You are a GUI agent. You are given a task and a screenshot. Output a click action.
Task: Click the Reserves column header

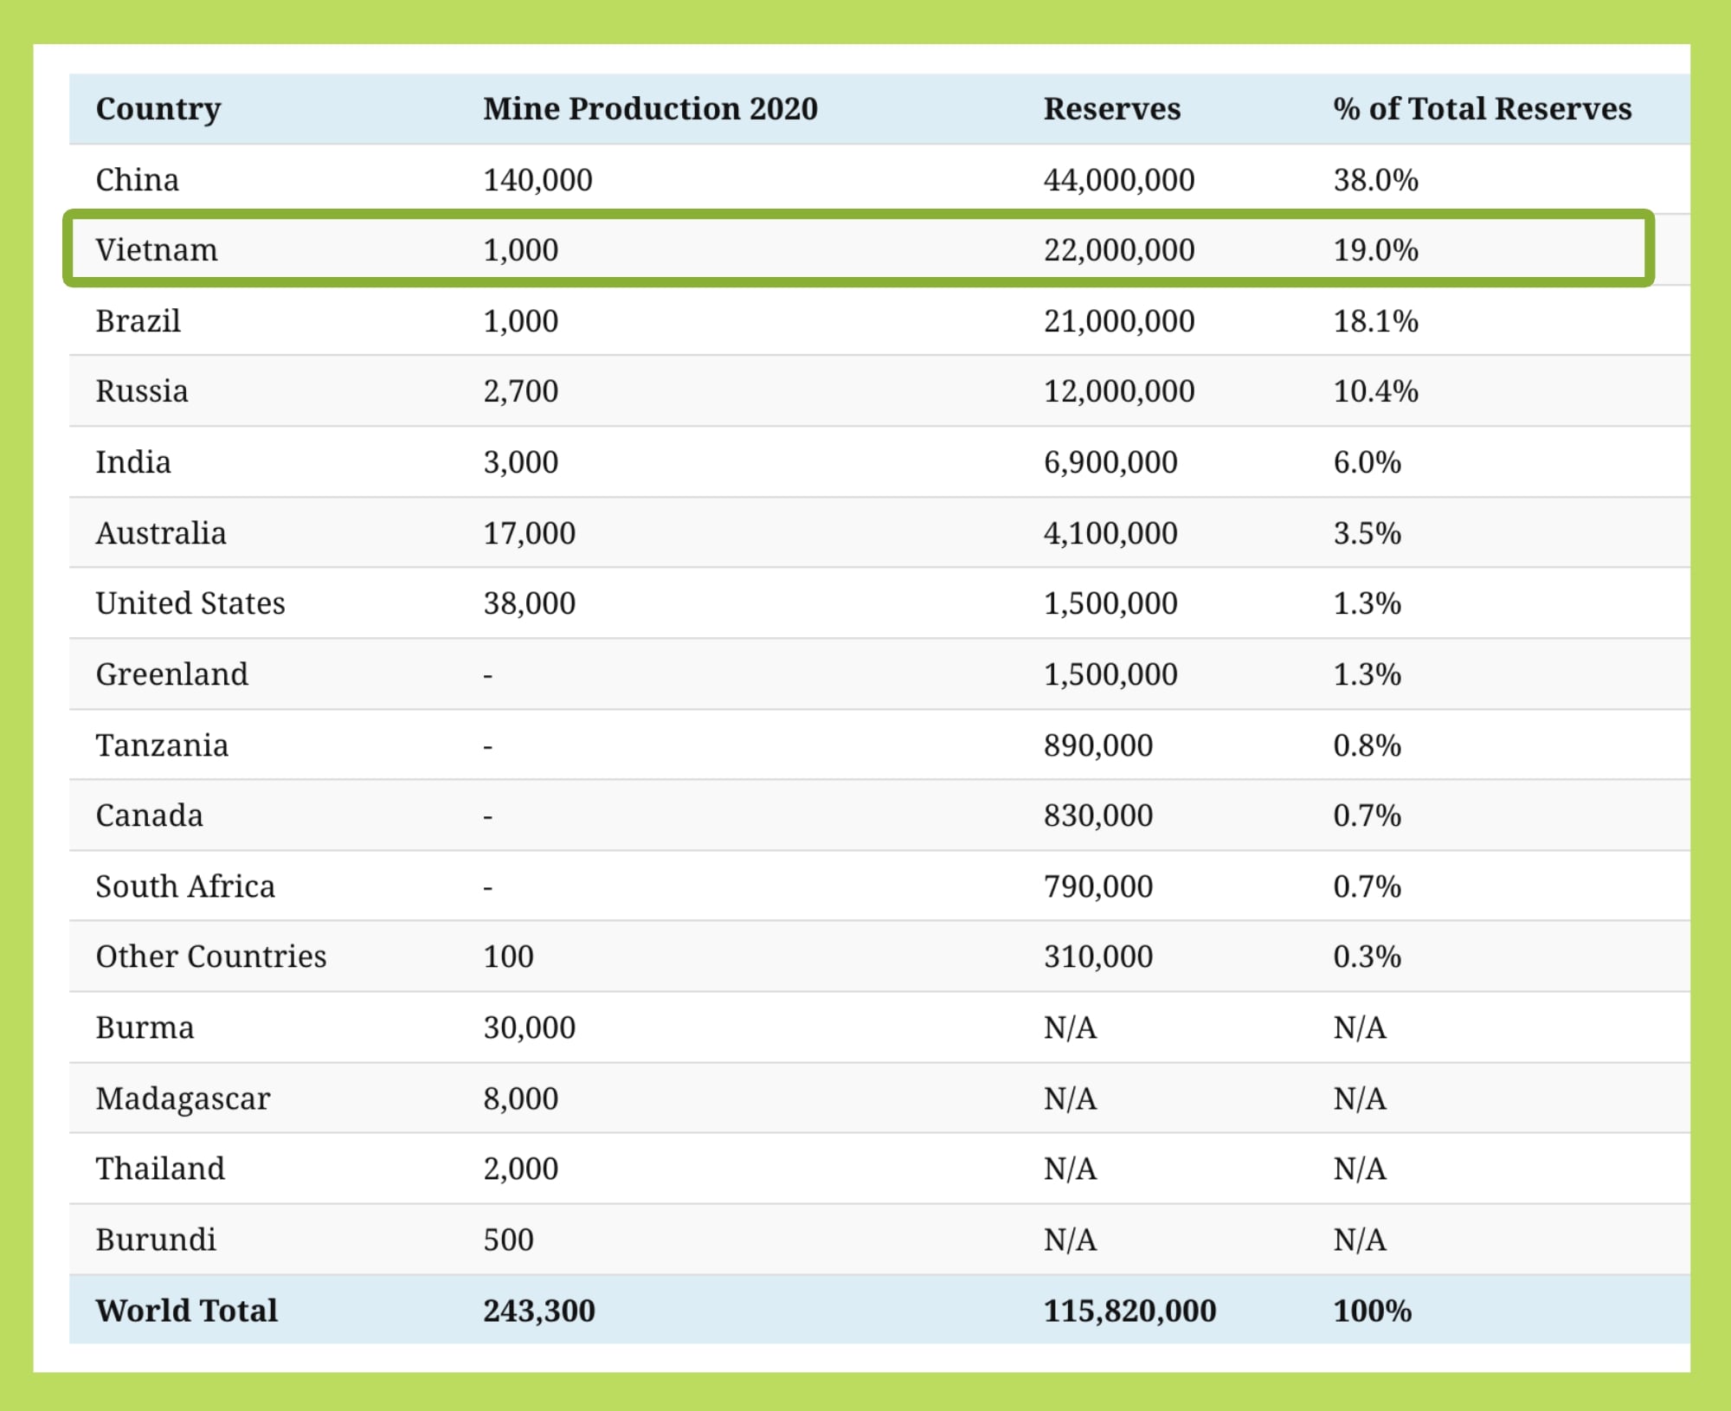1111,109
